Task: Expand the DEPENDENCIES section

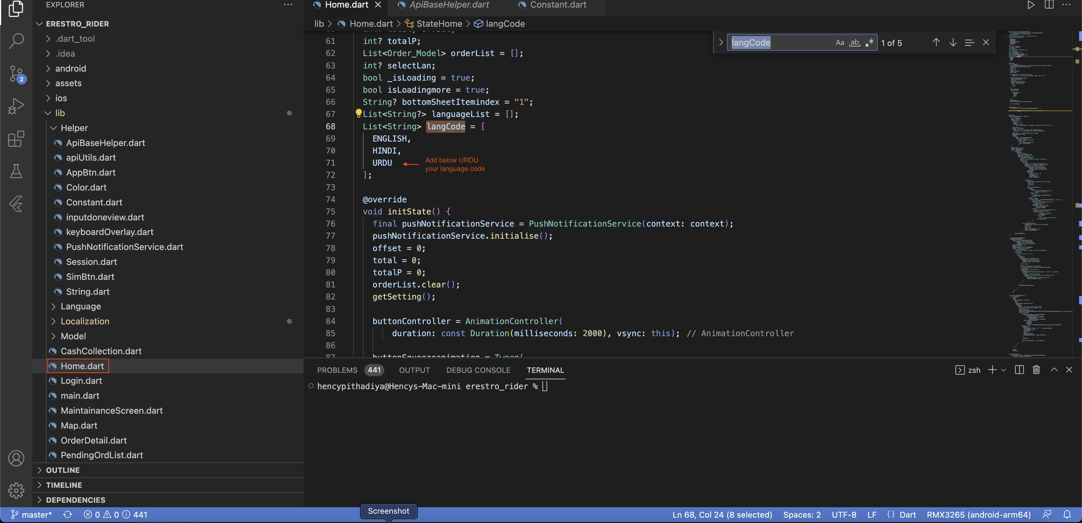Action: click(168, 500)
